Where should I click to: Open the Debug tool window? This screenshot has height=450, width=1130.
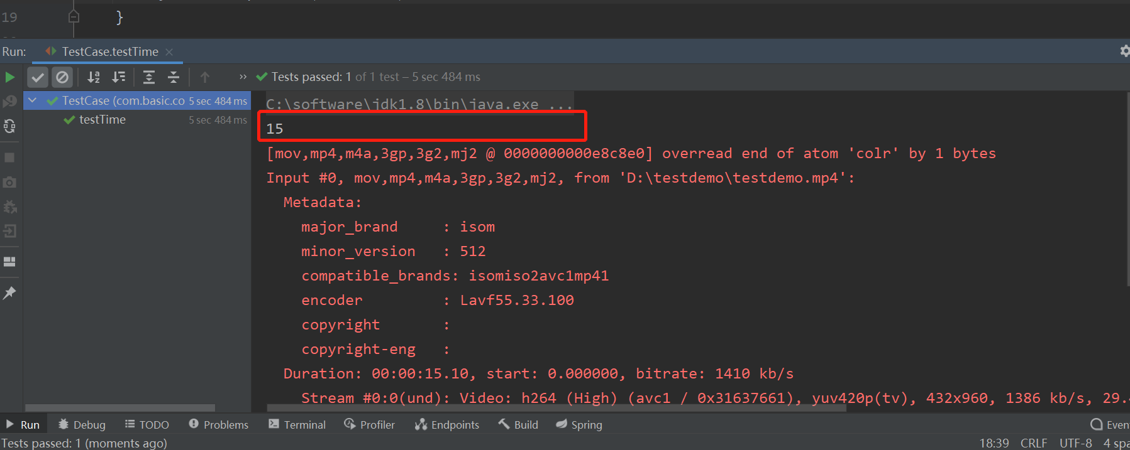[82, 425]
